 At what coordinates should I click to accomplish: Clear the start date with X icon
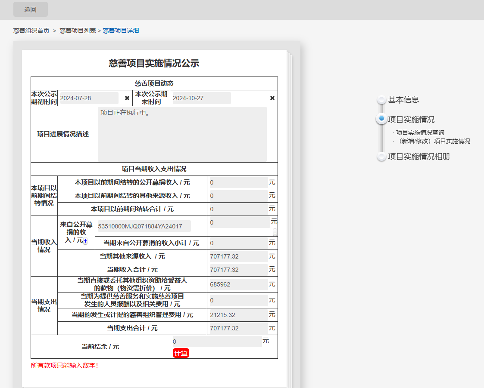(127, 98)
